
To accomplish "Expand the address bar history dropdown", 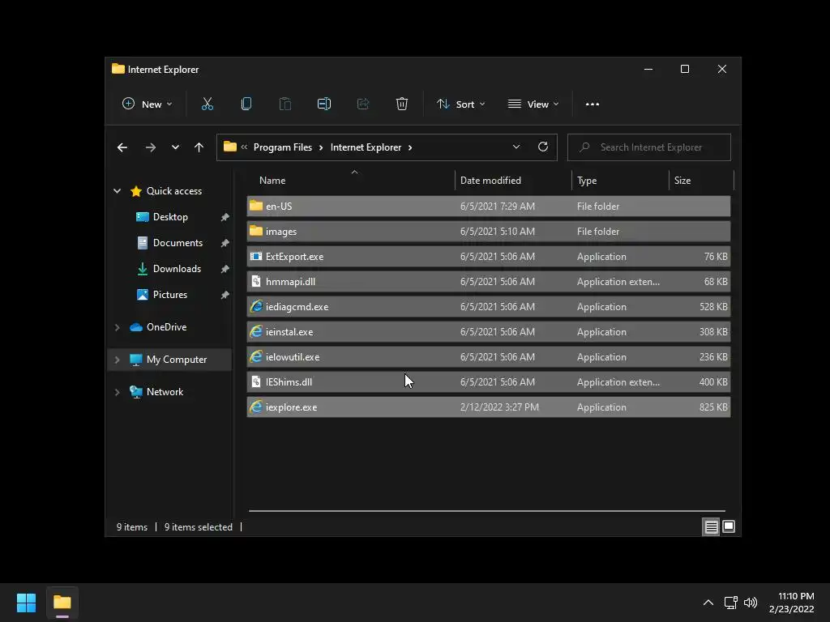I will coord(516,147).
